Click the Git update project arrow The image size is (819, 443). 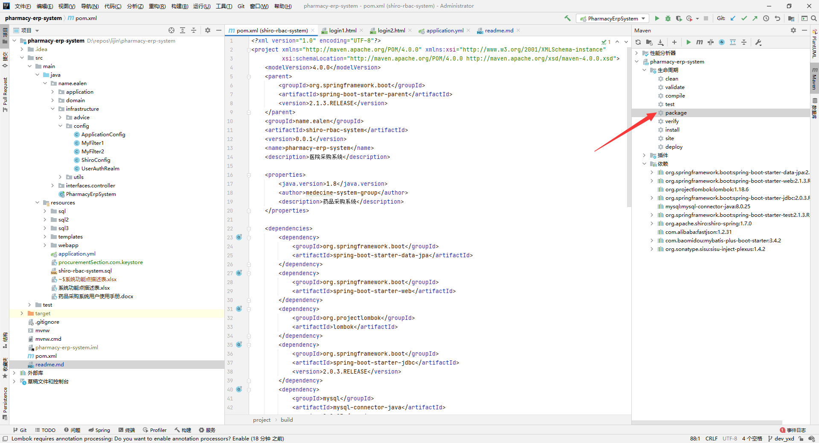(733, 18)
